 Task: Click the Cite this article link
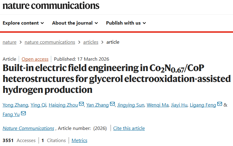tap(129, 128)
